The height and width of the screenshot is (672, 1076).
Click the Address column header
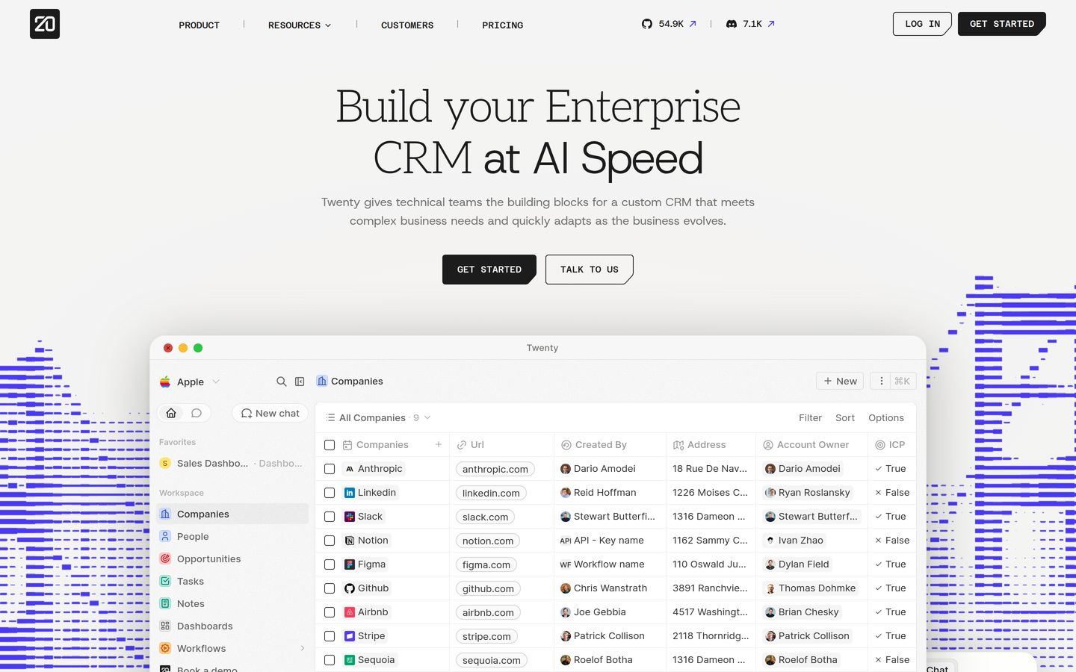tap(711, 445)
